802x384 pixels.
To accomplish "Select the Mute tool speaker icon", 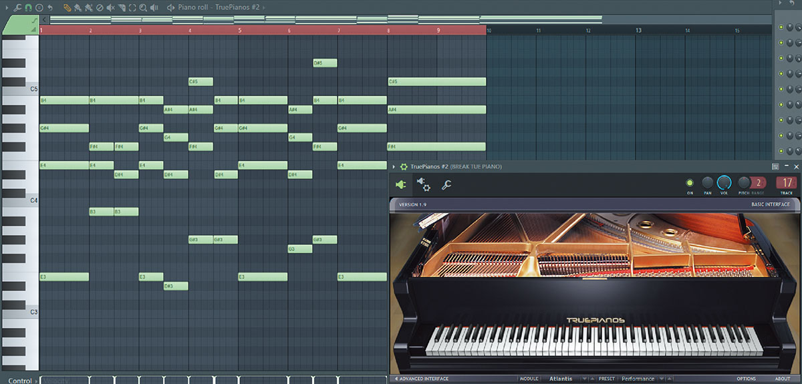I will tap(110, 8).
